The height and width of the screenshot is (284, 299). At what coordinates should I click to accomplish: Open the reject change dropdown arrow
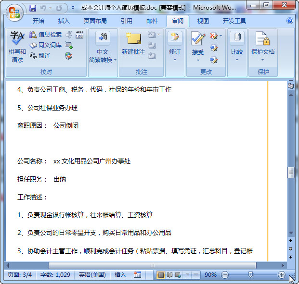click(x=221, y=36)
